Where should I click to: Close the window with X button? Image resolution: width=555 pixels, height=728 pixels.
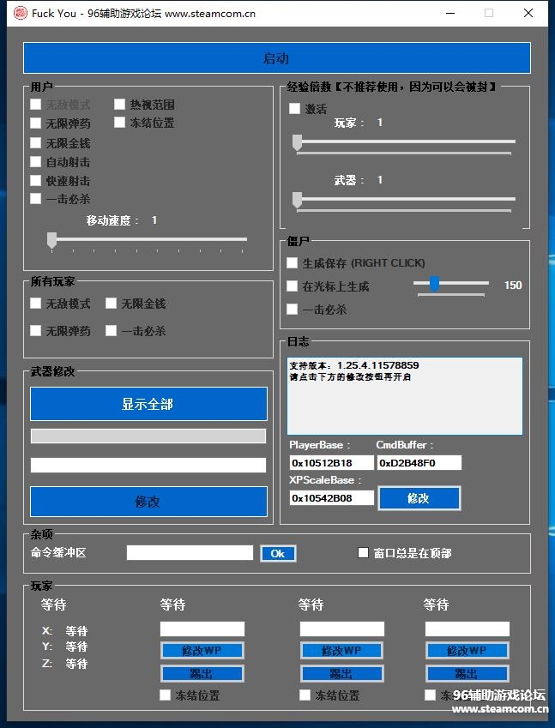(528, 13)
